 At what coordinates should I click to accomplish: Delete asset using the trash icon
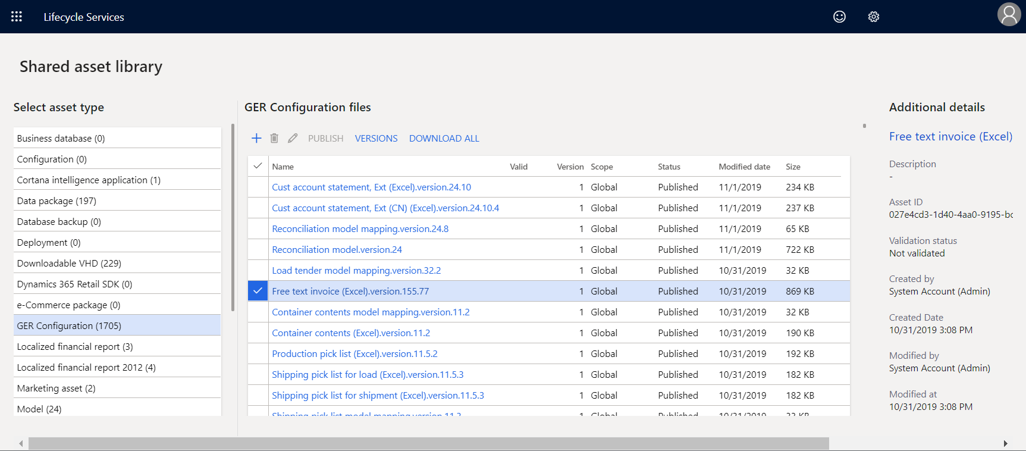274,138
